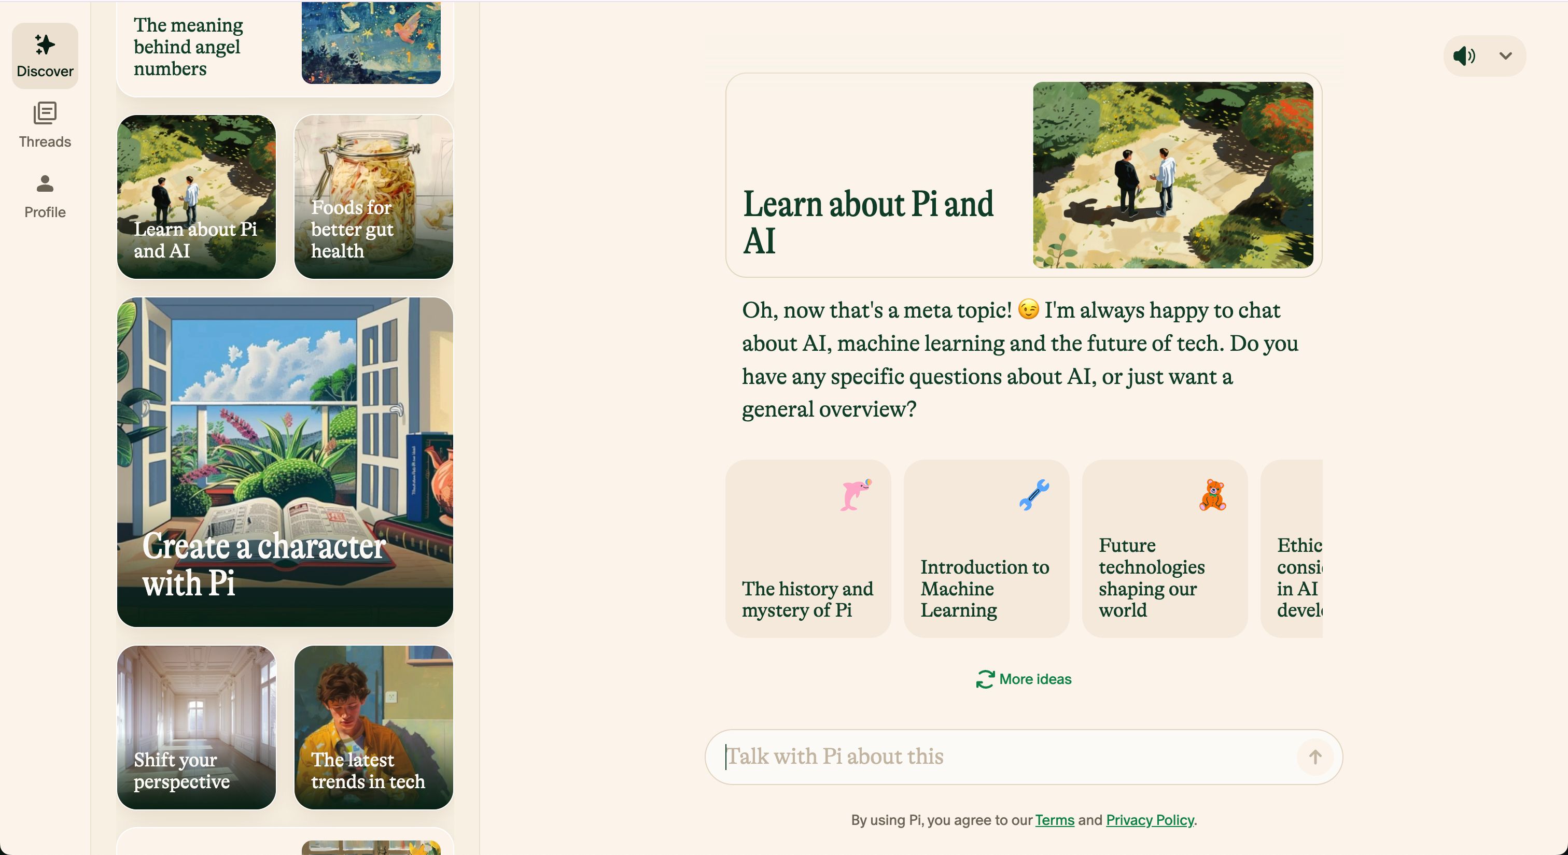1568x855 pixels.
Task: Click the angel numbers starry sky image
Action: [371, 42]
